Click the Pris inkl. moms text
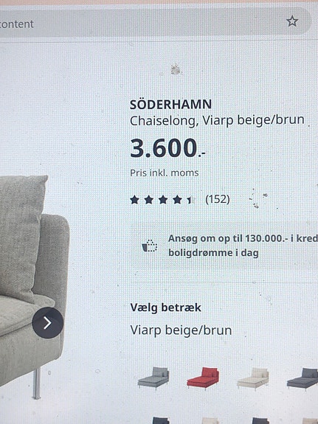 (165, 173)
